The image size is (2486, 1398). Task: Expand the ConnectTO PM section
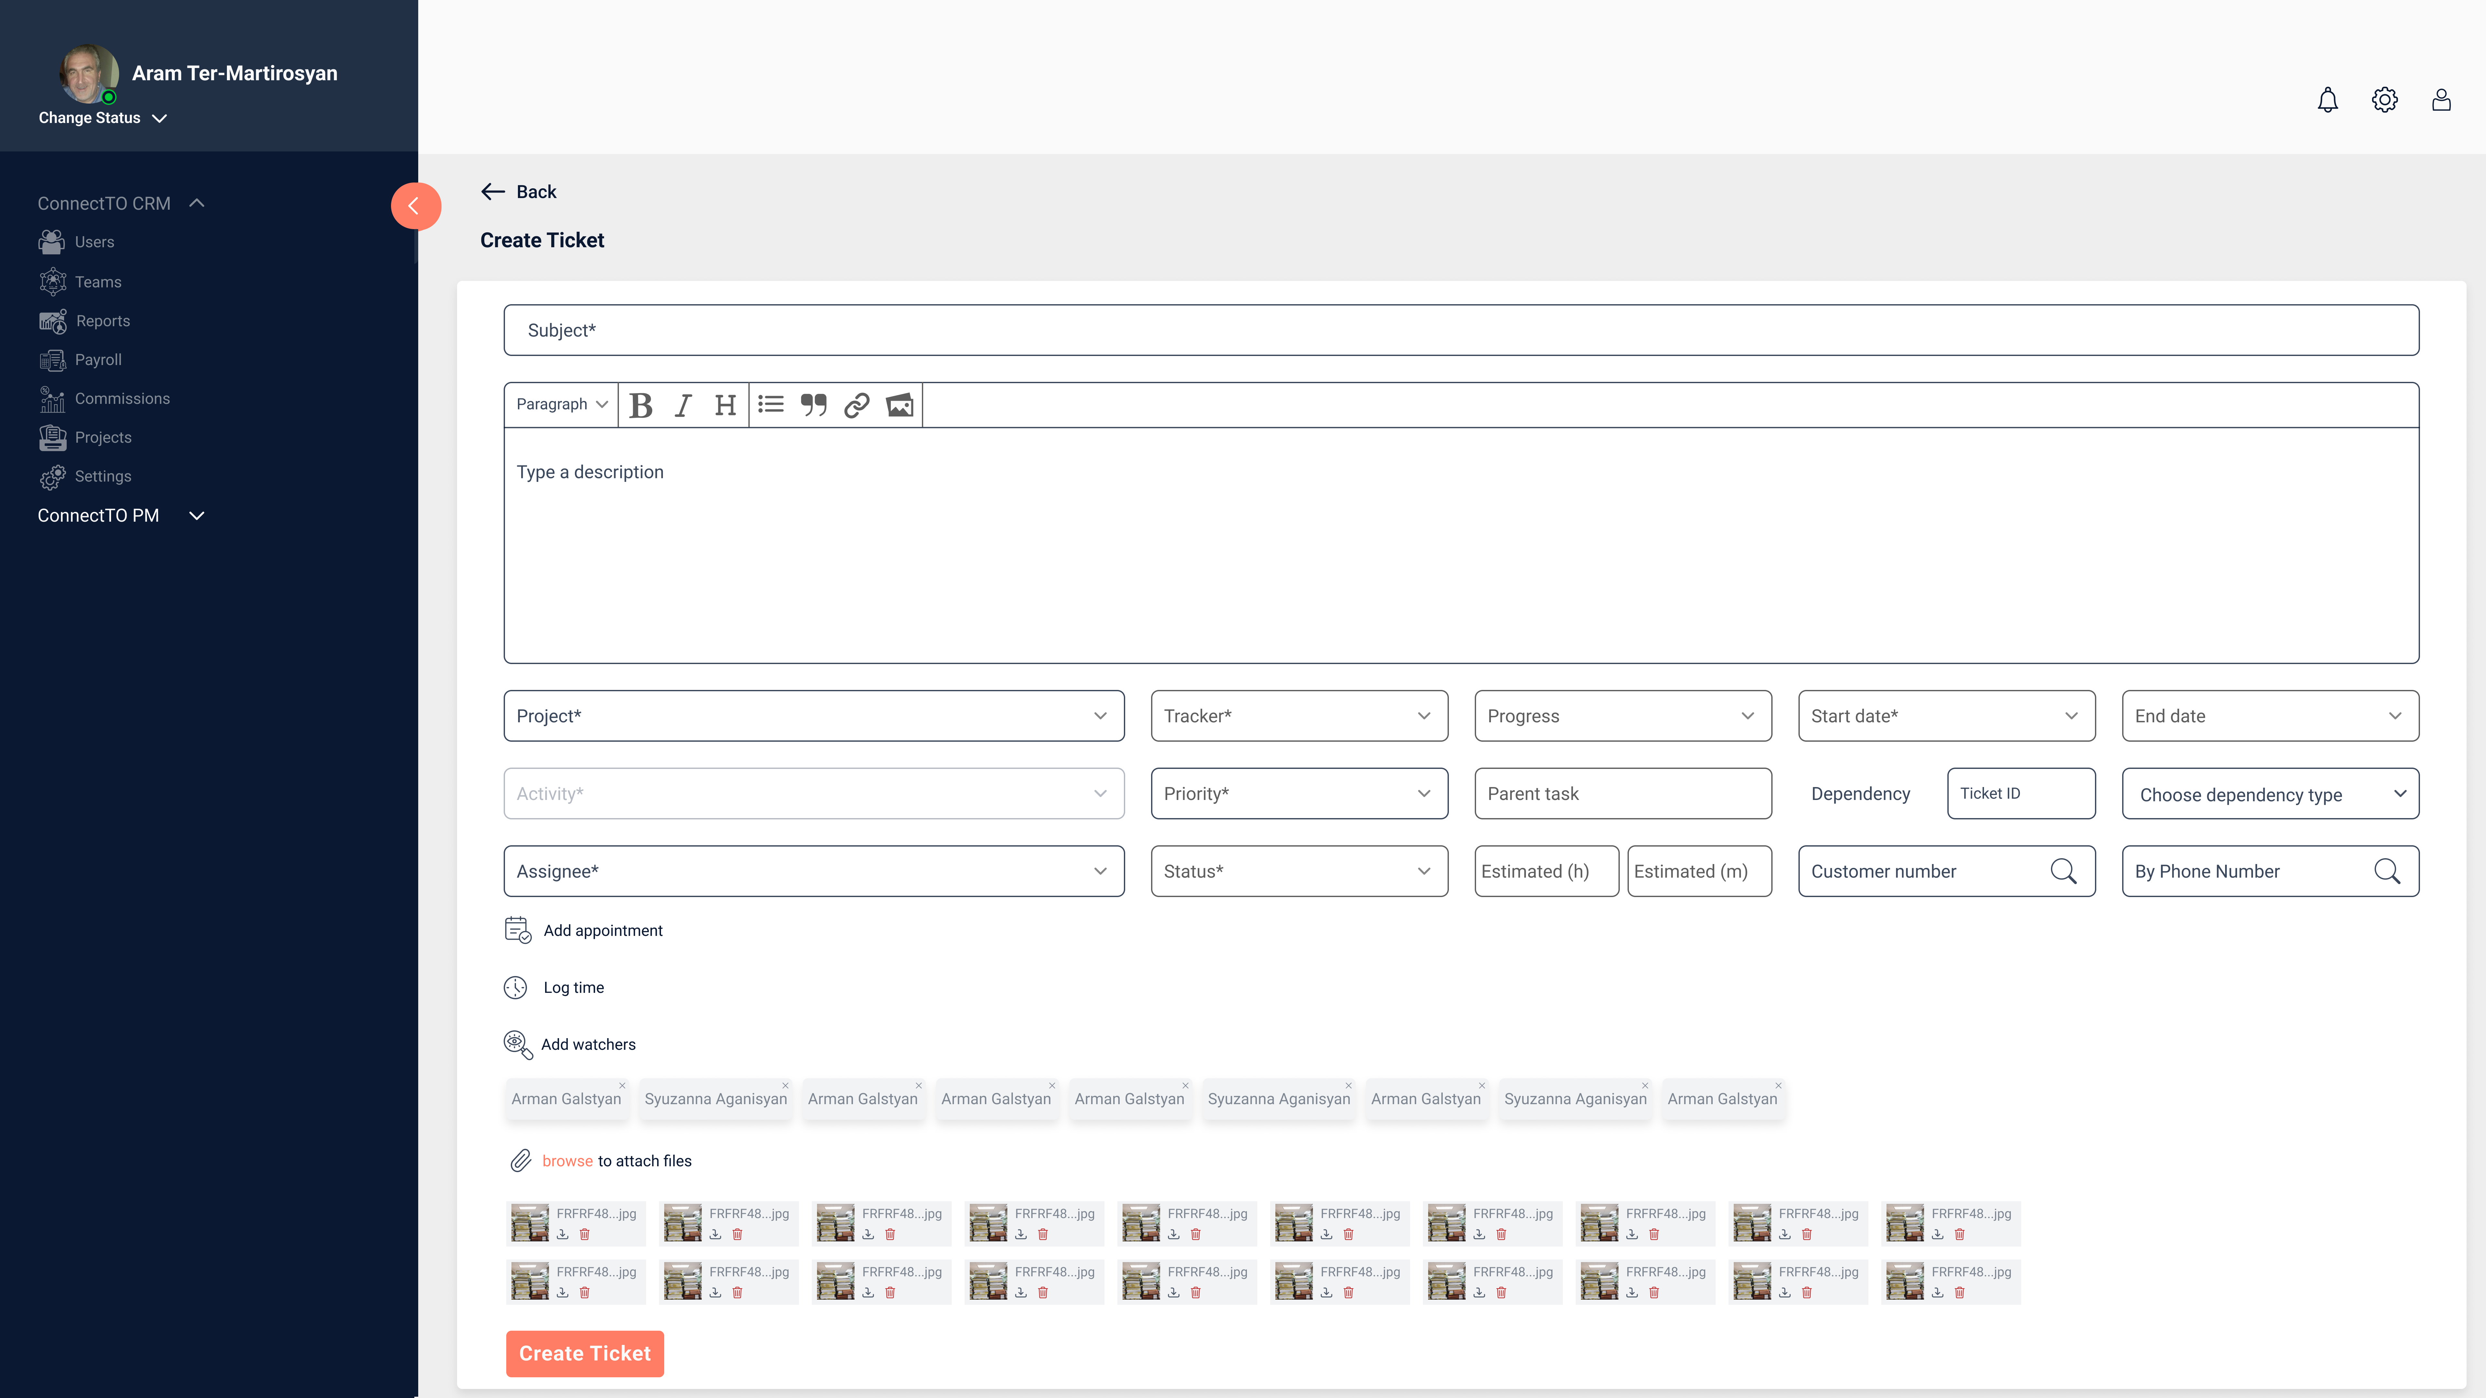(197, 516)
